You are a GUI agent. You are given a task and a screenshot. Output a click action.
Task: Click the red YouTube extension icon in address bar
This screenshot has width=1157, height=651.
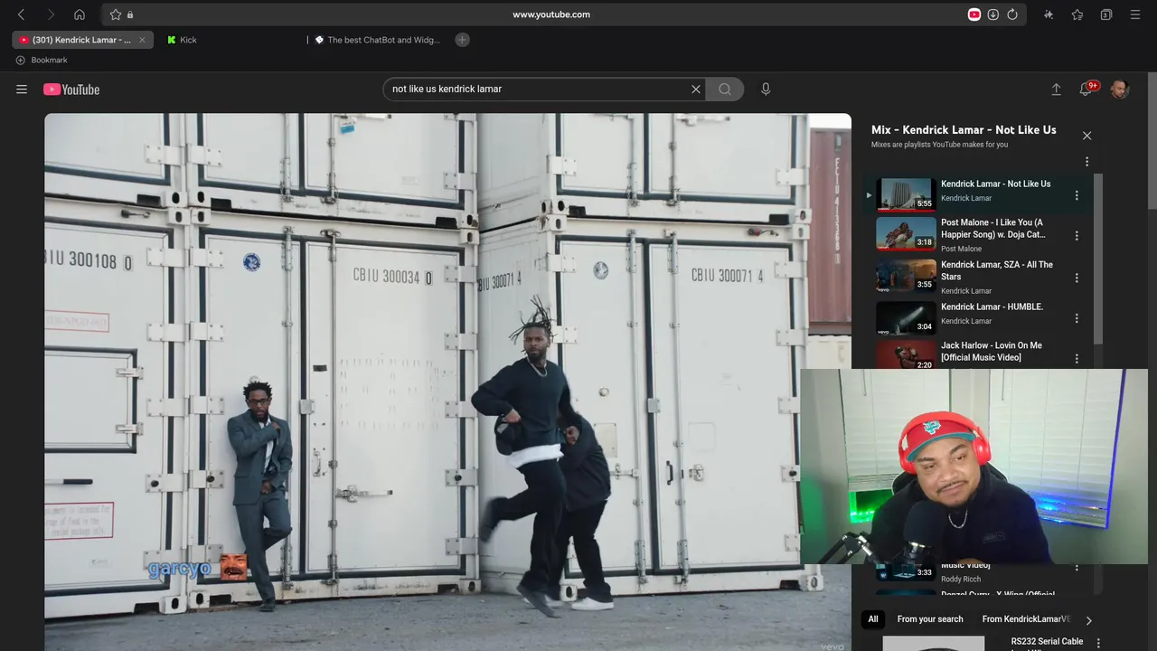click(974, 14)
